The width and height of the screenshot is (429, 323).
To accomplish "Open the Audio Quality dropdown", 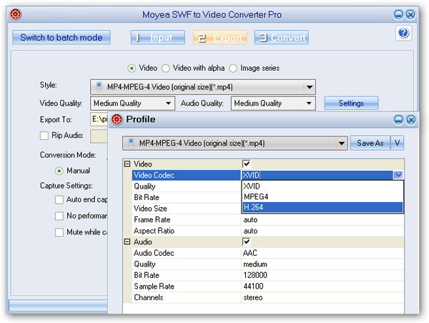I will coord(309,104).
